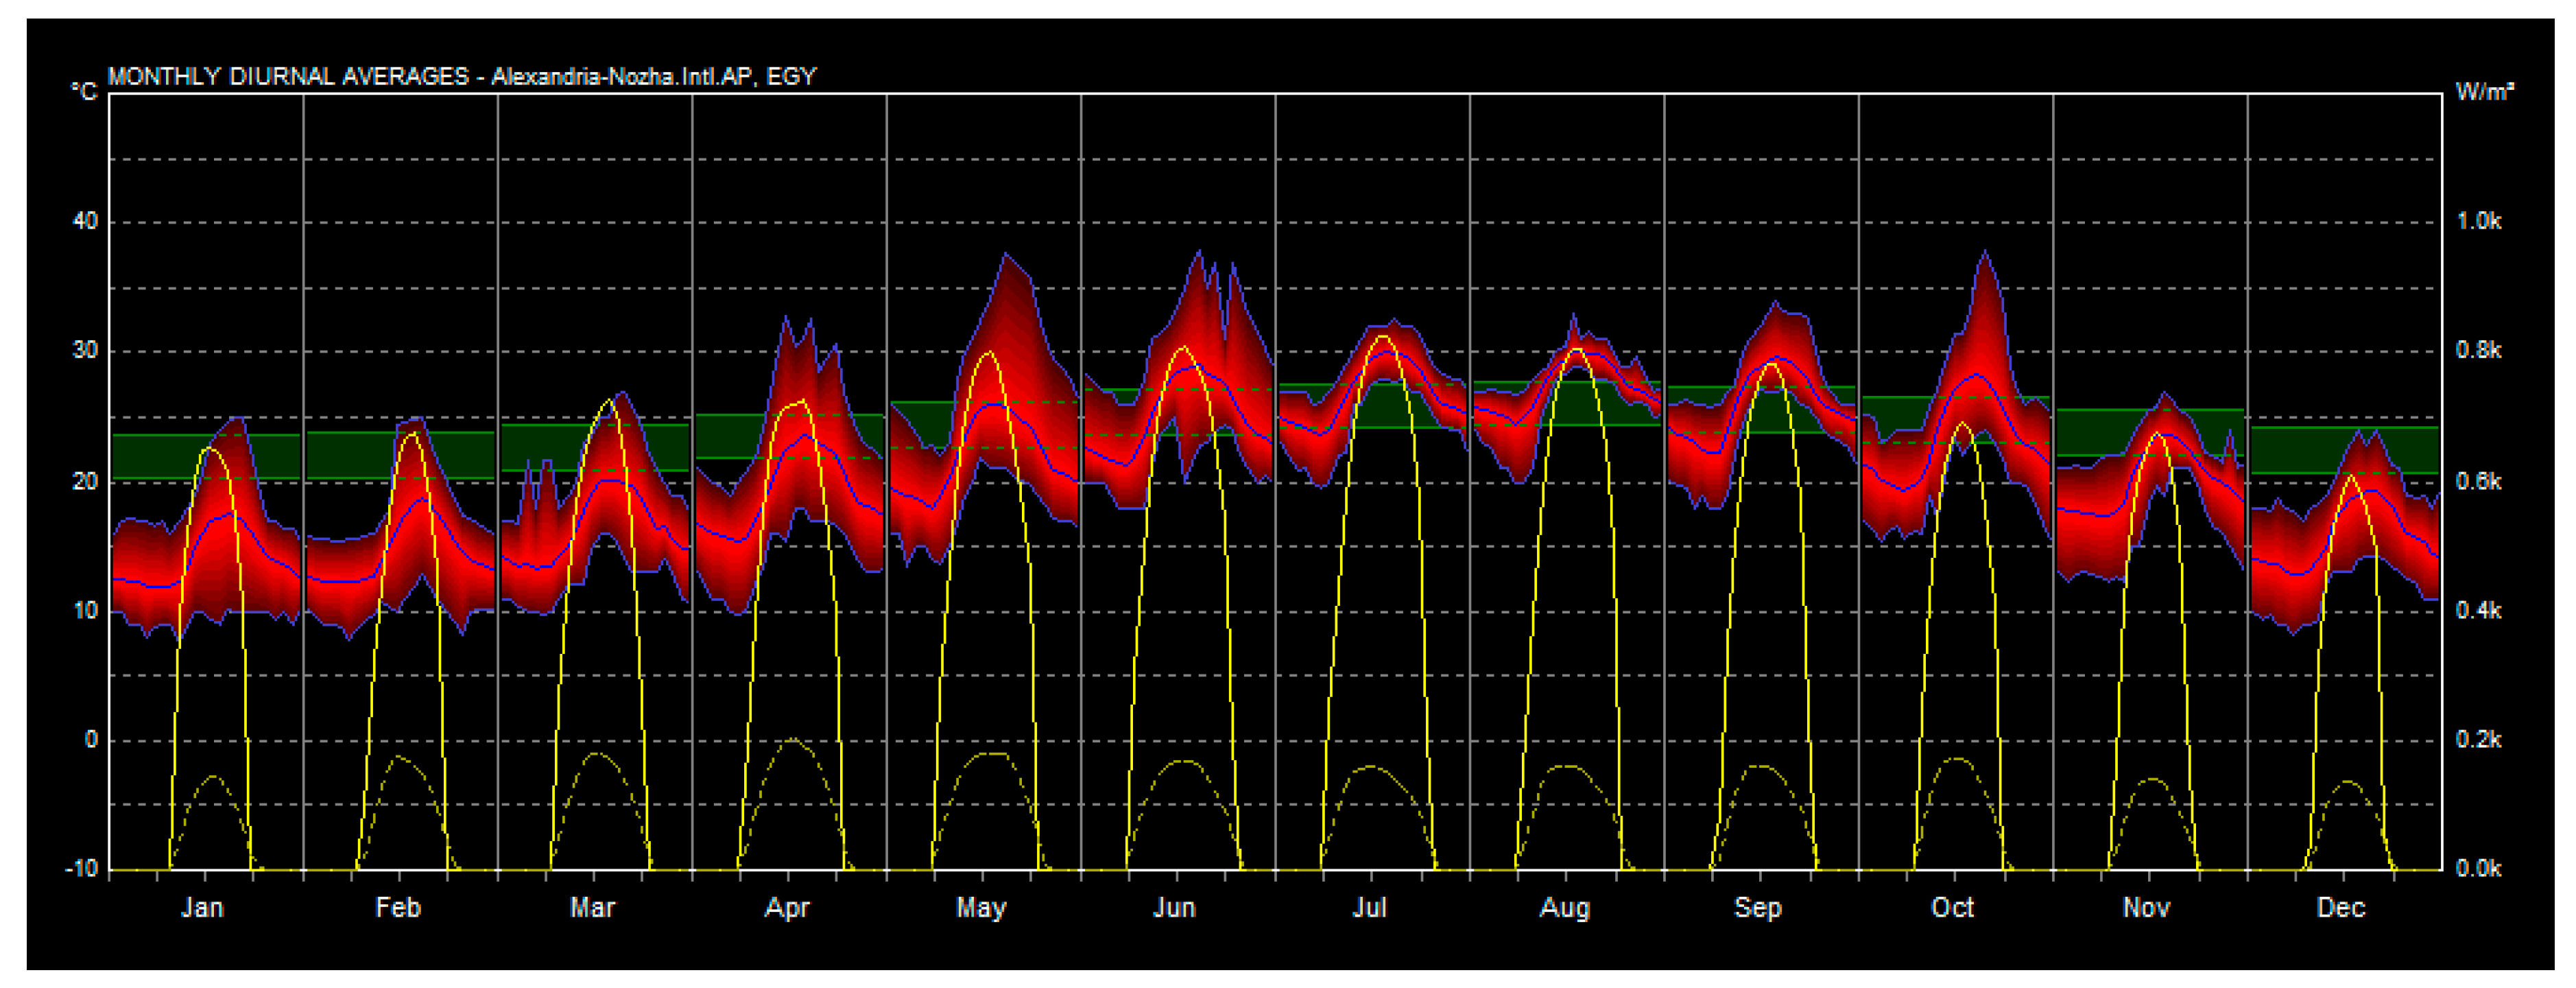Click the Apr month label

click(787, 908)
